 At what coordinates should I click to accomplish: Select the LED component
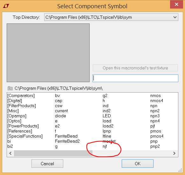[x=107, y=116]
